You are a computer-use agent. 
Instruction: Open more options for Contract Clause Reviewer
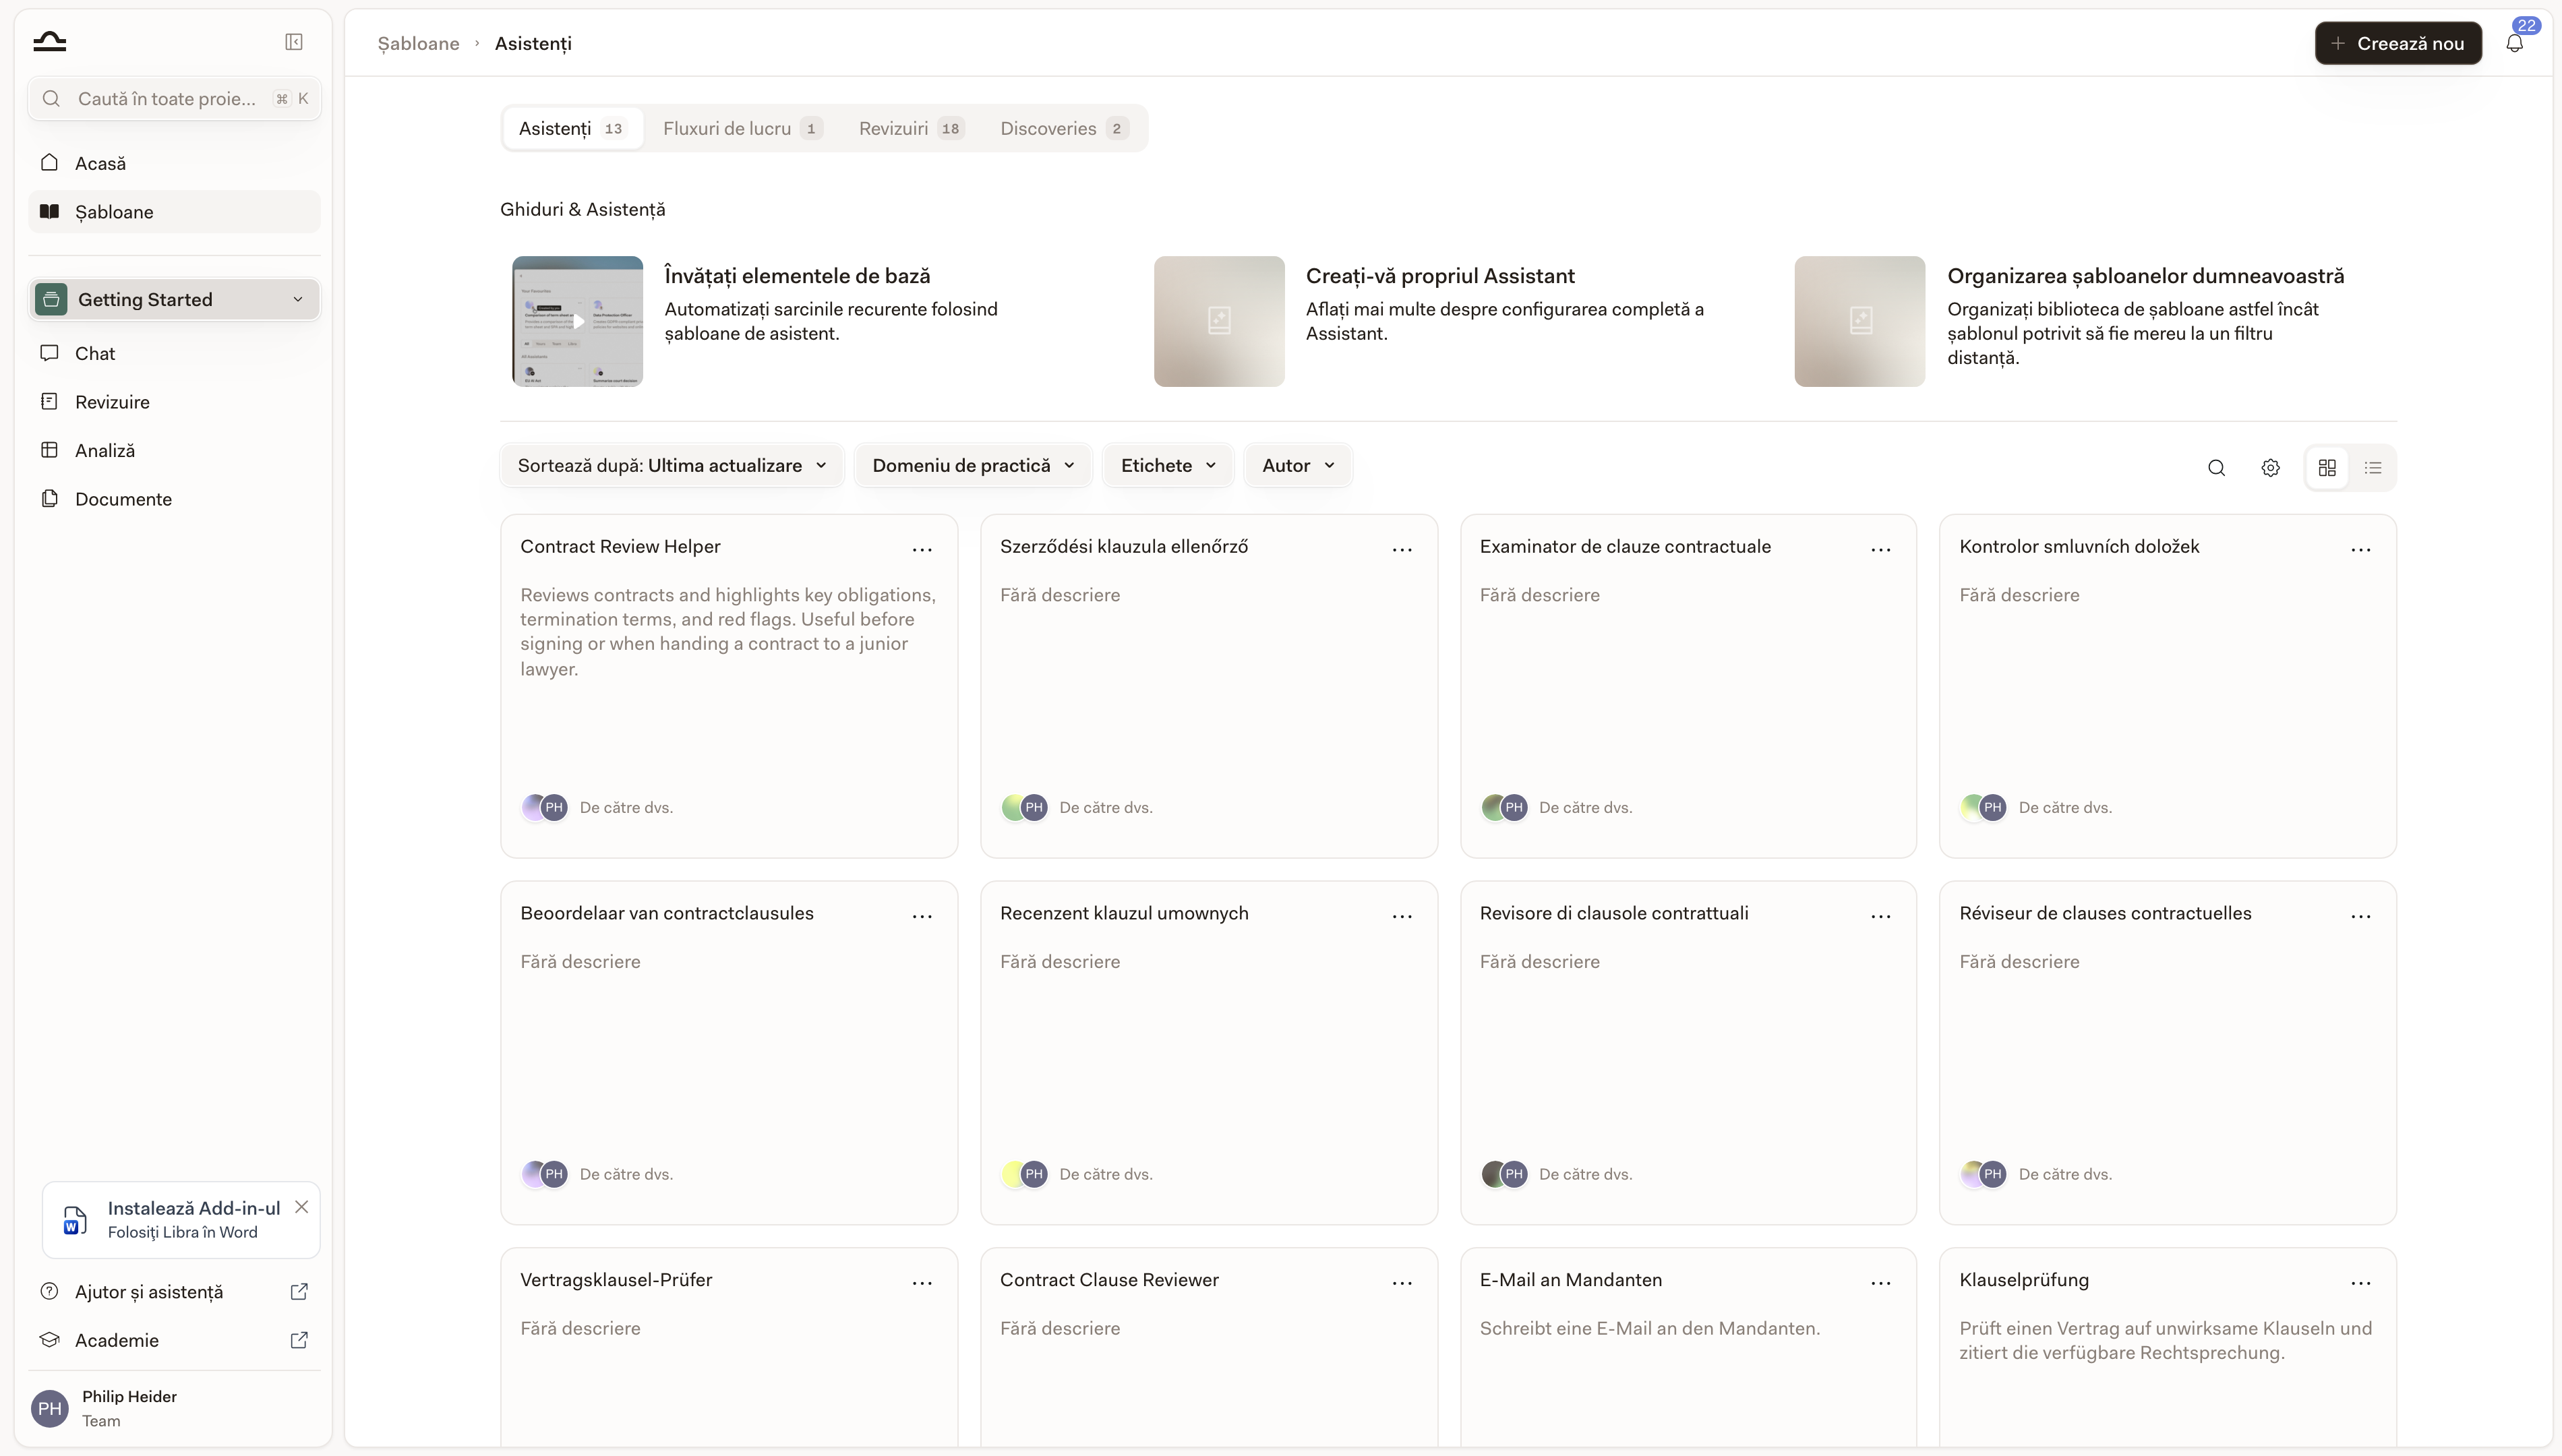(x=1402, y=1283)
